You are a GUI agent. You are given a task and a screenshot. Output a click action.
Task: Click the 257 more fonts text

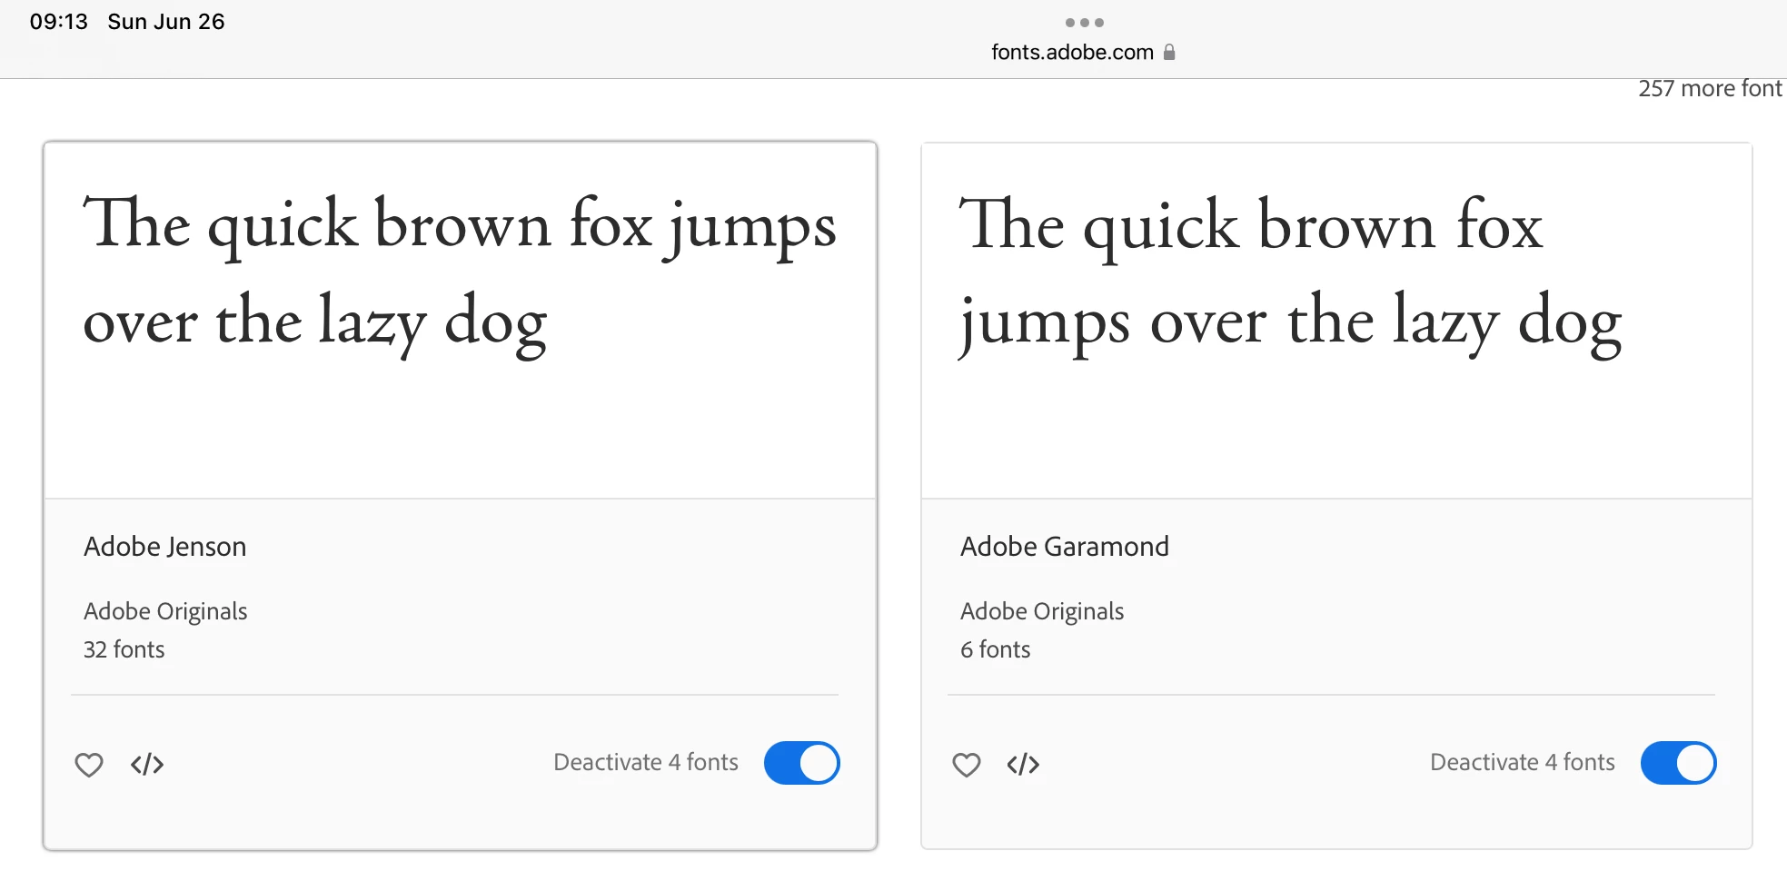(x=1711, y=88)
